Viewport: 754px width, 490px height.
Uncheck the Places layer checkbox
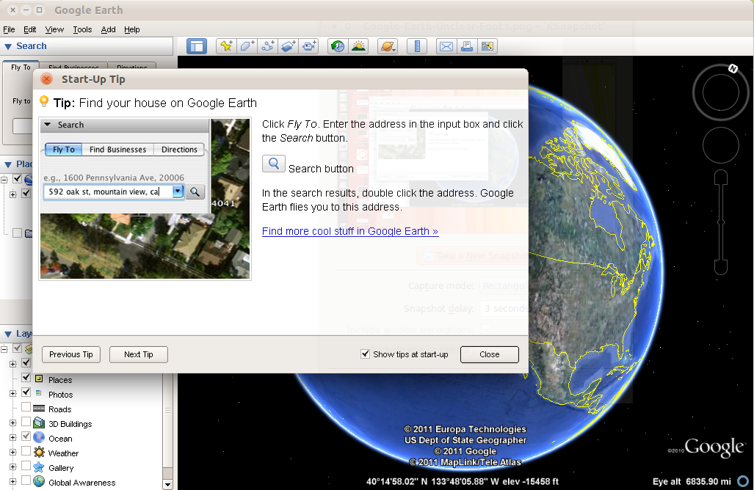click(26, 378)
